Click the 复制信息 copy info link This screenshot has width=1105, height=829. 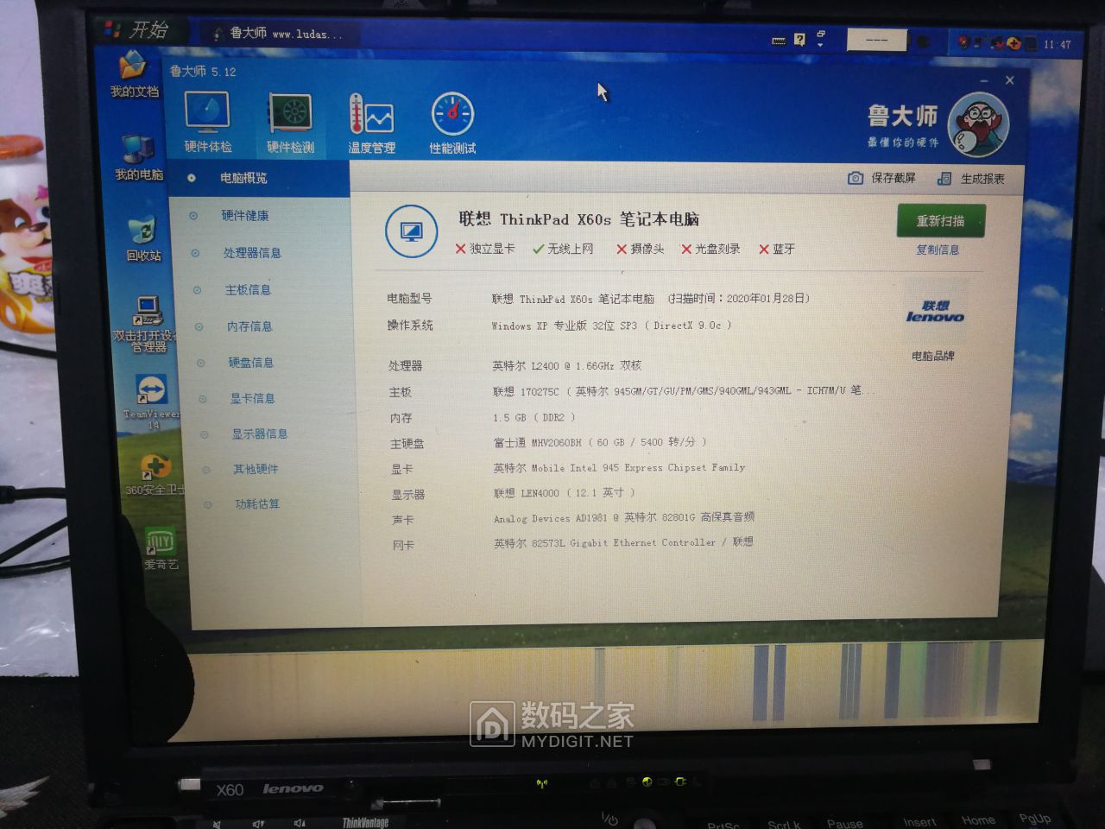pyautogui.click(x=938, y=250)
